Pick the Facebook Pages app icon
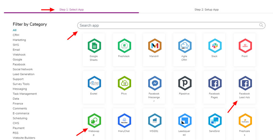The image size is (273, 140). click(215, 83)
